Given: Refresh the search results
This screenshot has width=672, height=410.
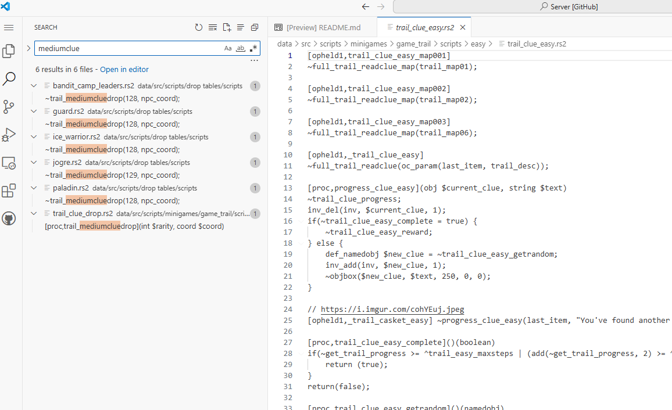Looking at the screenshot, I should [198, 27].
